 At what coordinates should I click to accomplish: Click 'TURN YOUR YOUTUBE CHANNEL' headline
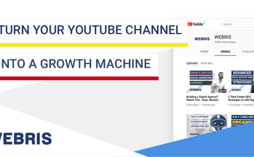click(x=91, y=30)
